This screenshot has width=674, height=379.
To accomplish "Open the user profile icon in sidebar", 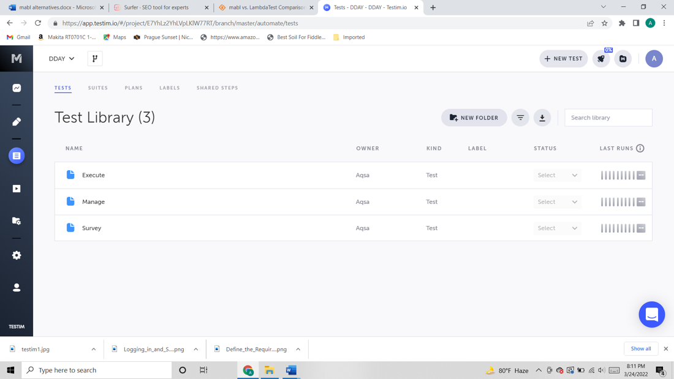I will coord(17,288).
